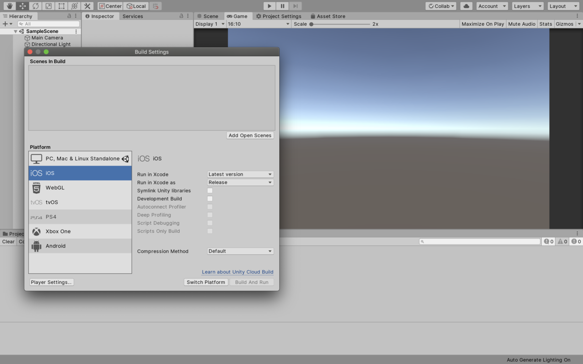The height and width of the screenshot is (364, 583).
Task: Switch to Services tab
Action: 133,16
